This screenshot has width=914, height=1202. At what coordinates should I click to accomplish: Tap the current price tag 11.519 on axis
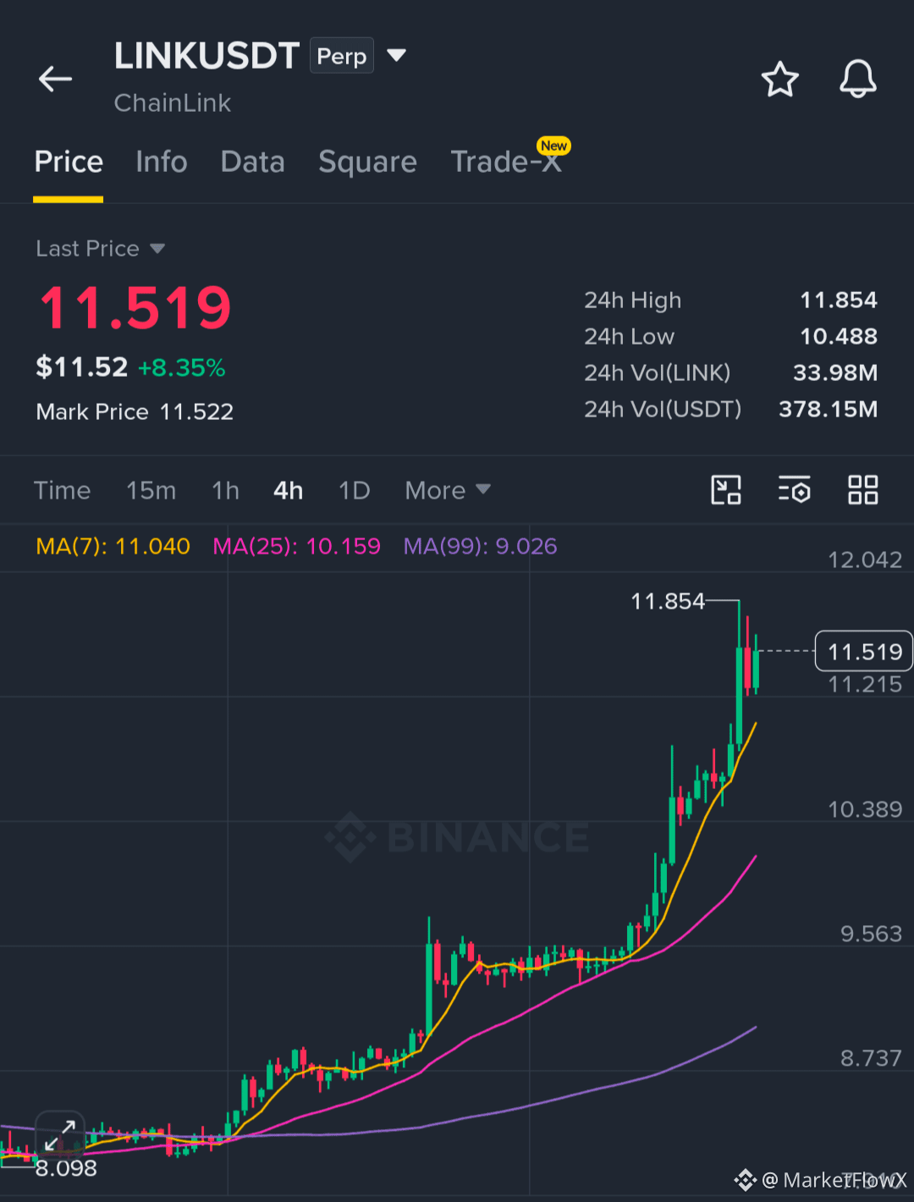click(x=863, y=652)
